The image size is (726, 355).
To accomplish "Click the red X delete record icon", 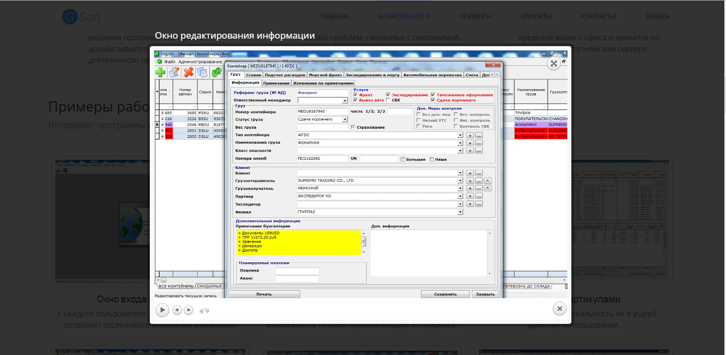I will 188,72.
